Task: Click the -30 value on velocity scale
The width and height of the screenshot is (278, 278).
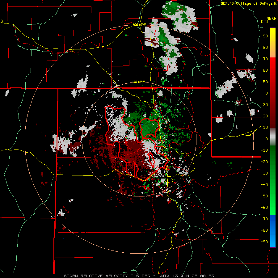Action: click(264, 173)
